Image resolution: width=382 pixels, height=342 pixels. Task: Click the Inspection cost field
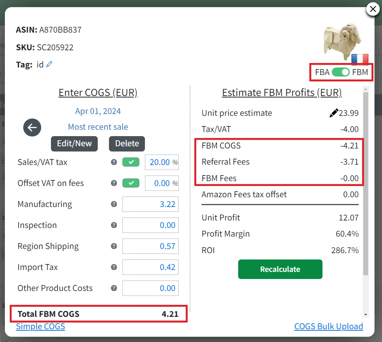(151, 225)
